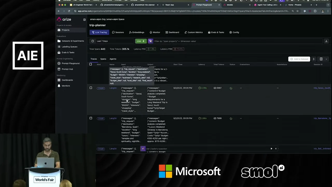Go back using the browser back arrow

point(59,11)
